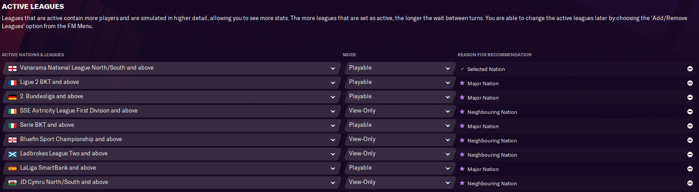The width and height of the screenshot is (699, 192).
Task: Open the Ligue 2 BKT league dropdown
Action: (x=333, y=83)
